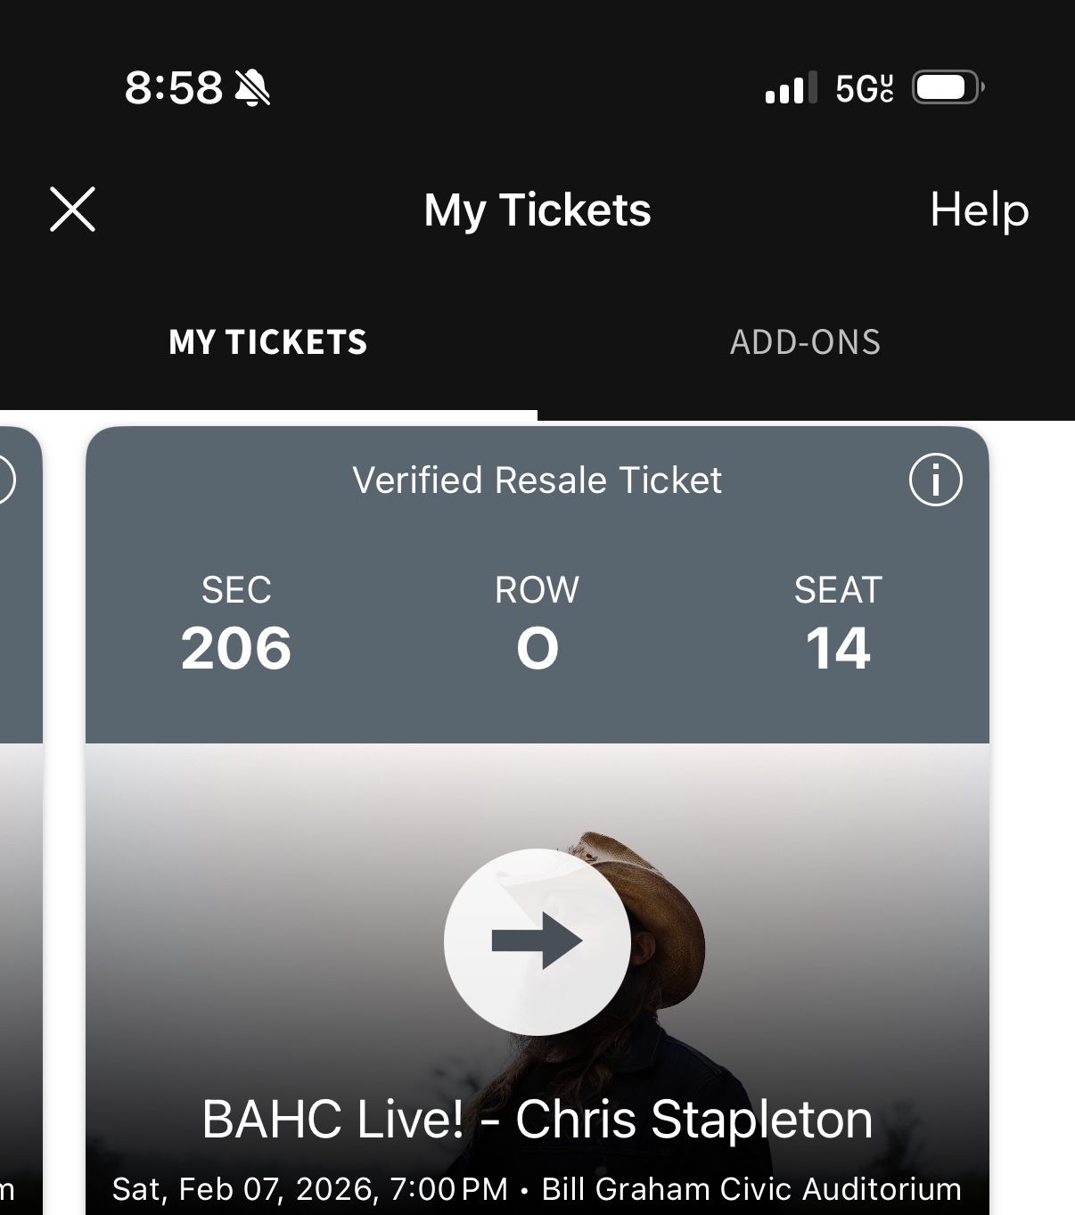Tap the 5G network indicator
This screenshot has width=1075, height=1215.
coord(864,88)
